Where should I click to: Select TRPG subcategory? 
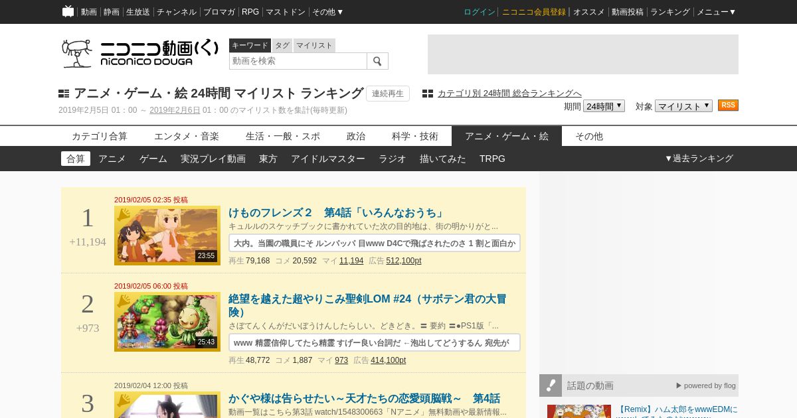[x=492, y=159]
